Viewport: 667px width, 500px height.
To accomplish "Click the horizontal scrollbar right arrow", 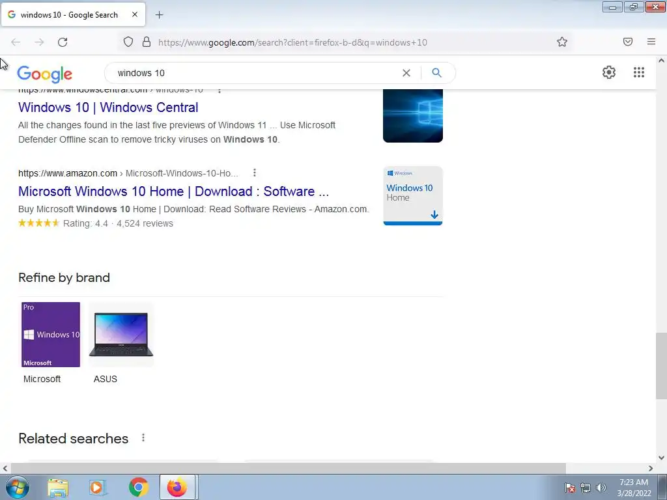I will (x=651, y=468).
